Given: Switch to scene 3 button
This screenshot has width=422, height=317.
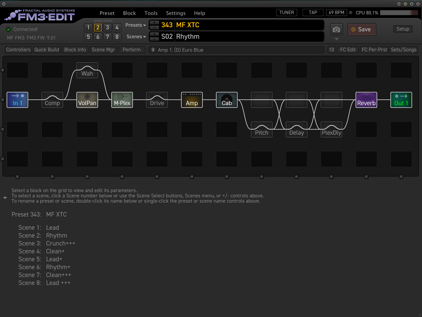Looking at the screenshot, I should (107, 27).
